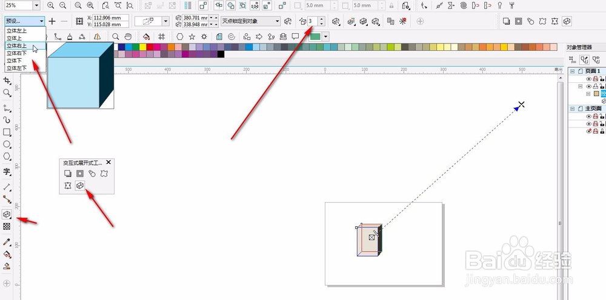Choose Contour in interactive tools flyout
The height and width of the screenshot is (300, 606).
click(x=80, y=174)
